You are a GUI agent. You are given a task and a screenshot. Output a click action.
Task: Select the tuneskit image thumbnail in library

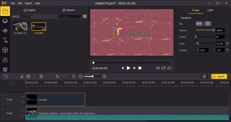[39, 27]
